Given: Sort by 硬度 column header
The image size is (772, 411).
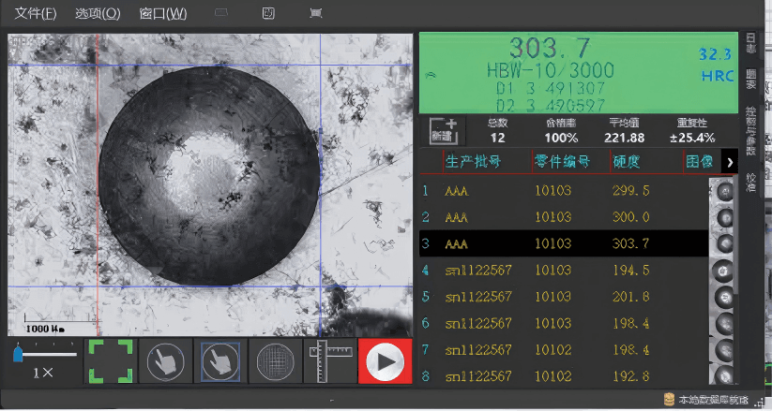Looking at the screenshot, I should [627, 162].
